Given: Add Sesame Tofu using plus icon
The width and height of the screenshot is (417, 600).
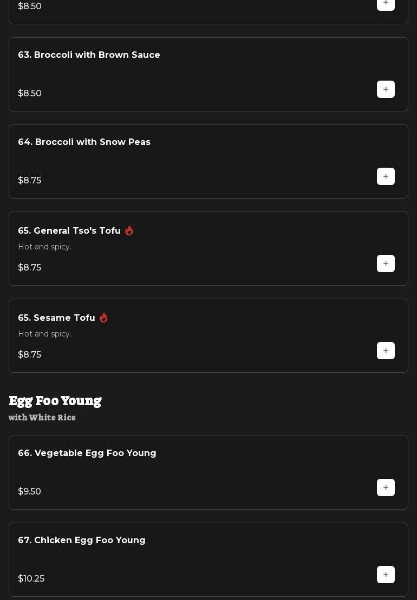Looking at the screenshot, I should pos(386,351).
